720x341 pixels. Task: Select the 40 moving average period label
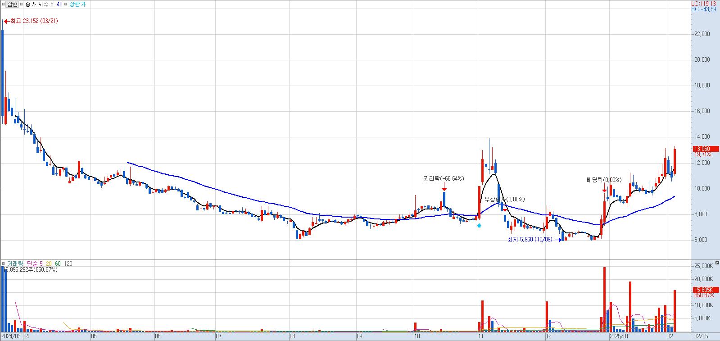click(60, 4)
